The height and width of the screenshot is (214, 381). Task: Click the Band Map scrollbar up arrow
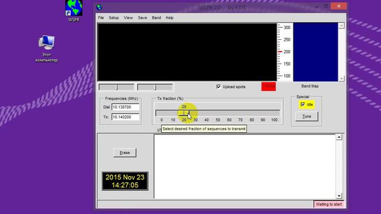pos(341,26)
